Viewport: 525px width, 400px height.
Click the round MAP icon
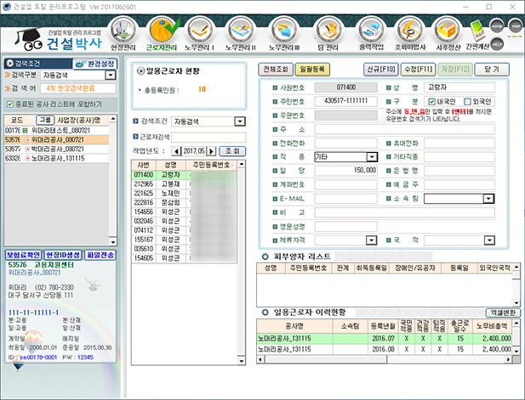(516, 25)
